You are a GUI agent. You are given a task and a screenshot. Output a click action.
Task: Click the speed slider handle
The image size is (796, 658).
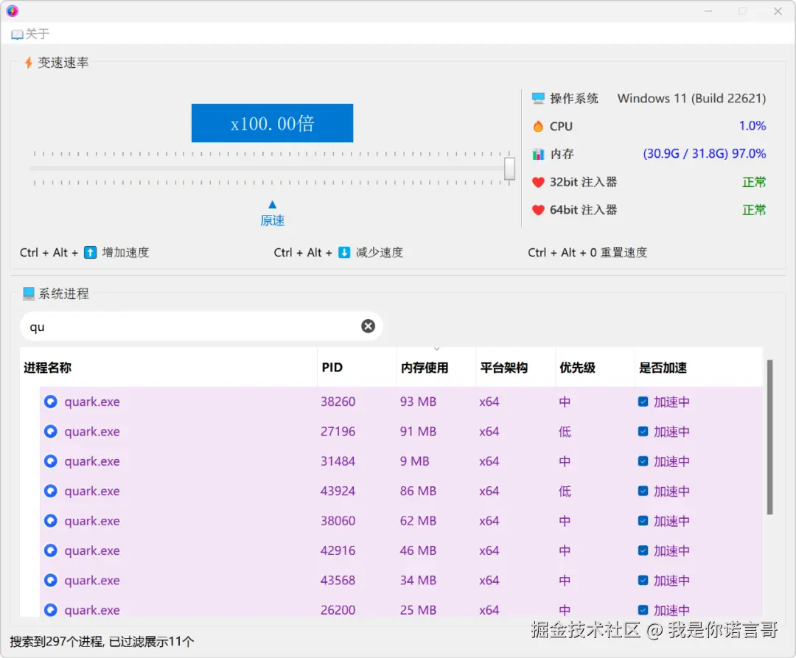tap(510, 169)
